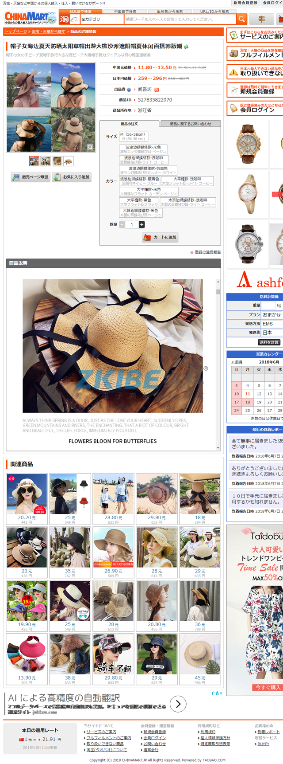Click the サービスのご案内 footer link

[x=101, y=732]
